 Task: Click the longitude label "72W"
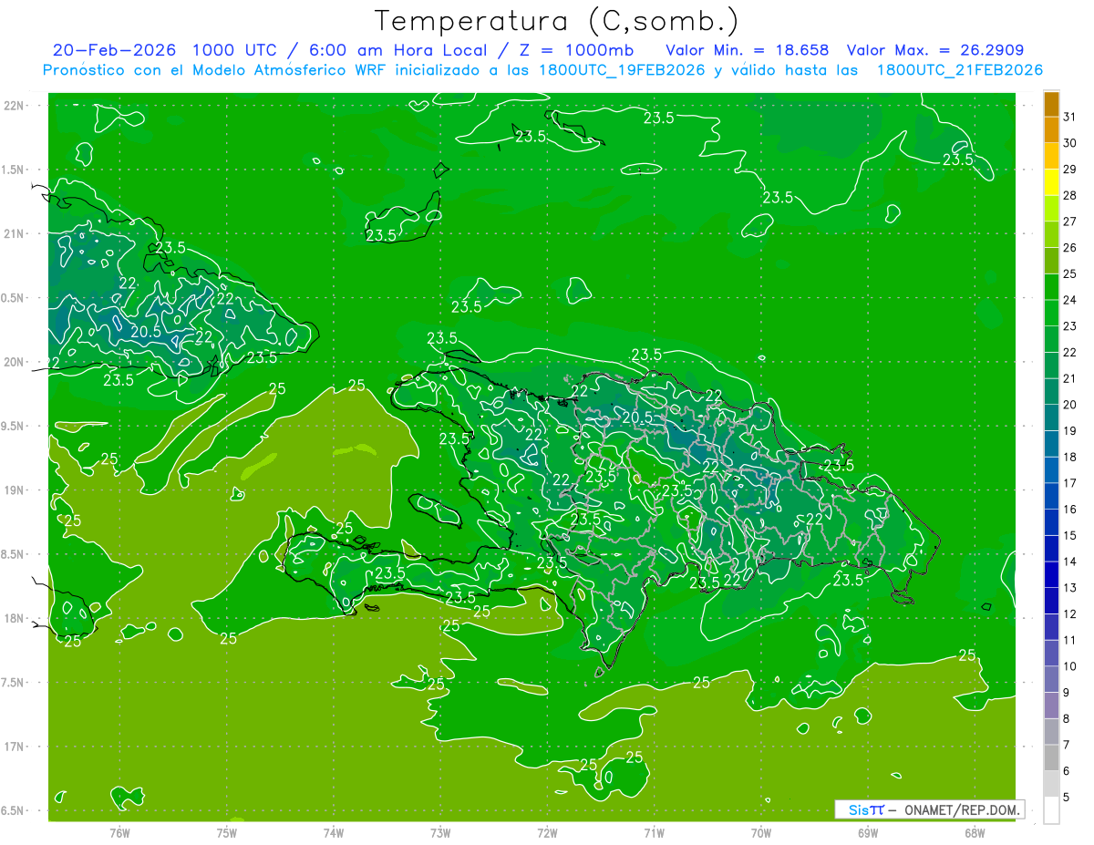point(547,833)
